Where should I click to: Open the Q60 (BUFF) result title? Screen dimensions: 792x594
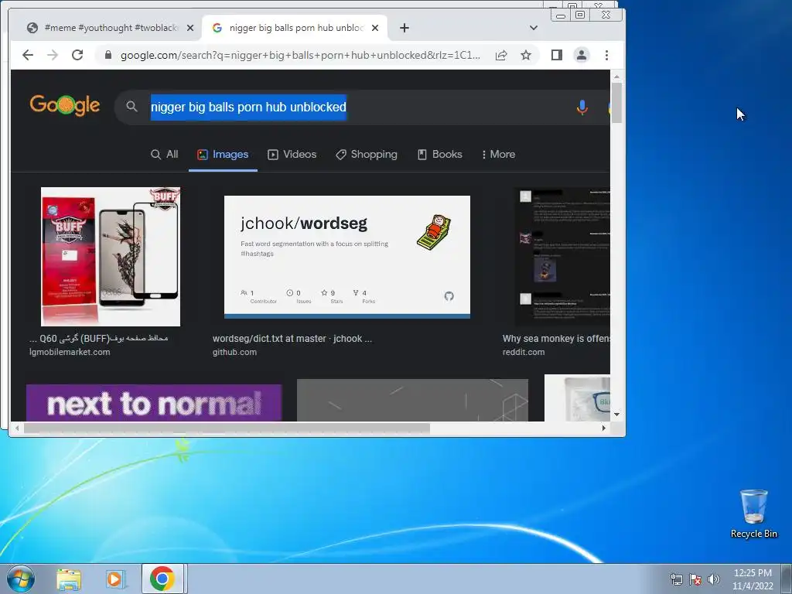[98, 339]
